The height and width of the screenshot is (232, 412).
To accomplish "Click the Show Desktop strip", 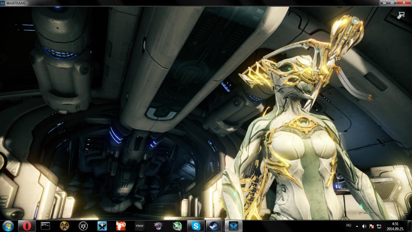I will (x=409, y=226).
